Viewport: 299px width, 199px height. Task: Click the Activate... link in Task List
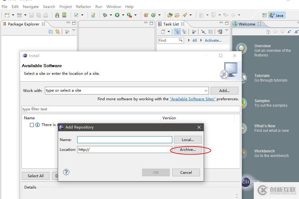[213, 40]
